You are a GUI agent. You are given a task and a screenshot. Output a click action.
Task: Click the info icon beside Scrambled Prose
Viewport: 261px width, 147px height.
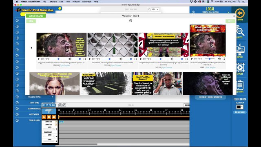pos(17,109)
